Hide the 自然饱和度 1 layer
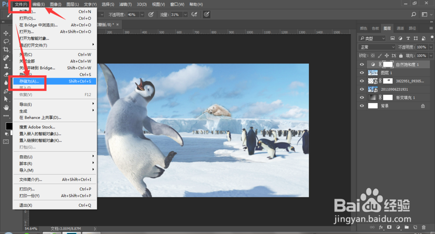Image resolution: width=435 pixels, height=234 pixels. coord(362,65)
